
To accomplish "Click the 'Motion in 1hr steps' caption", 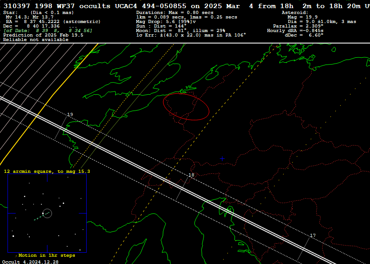I will [x=47, y=255].
